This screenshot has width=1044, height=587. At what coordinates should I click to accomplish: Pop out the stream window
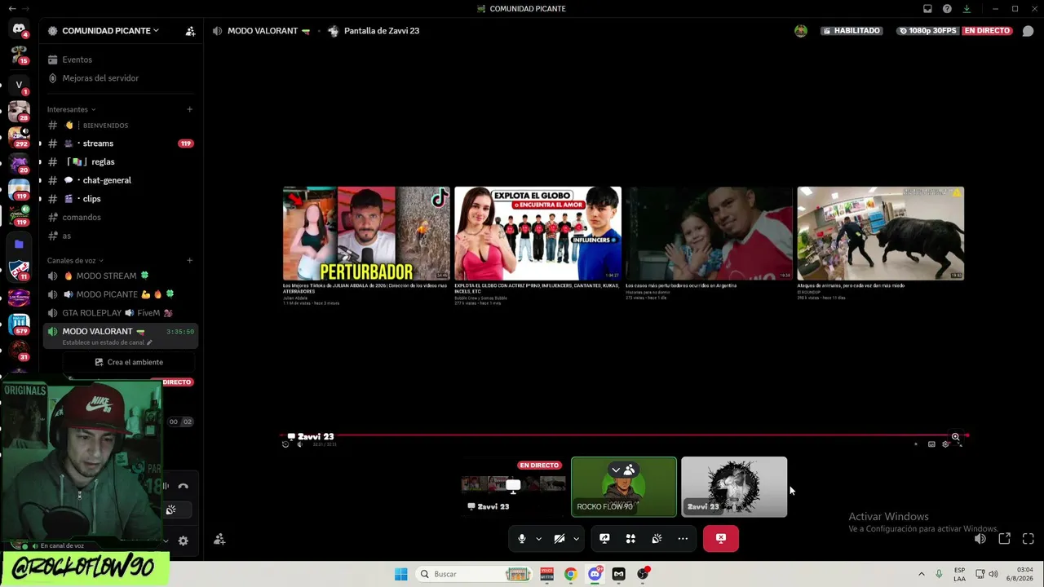pos(1004,539)
